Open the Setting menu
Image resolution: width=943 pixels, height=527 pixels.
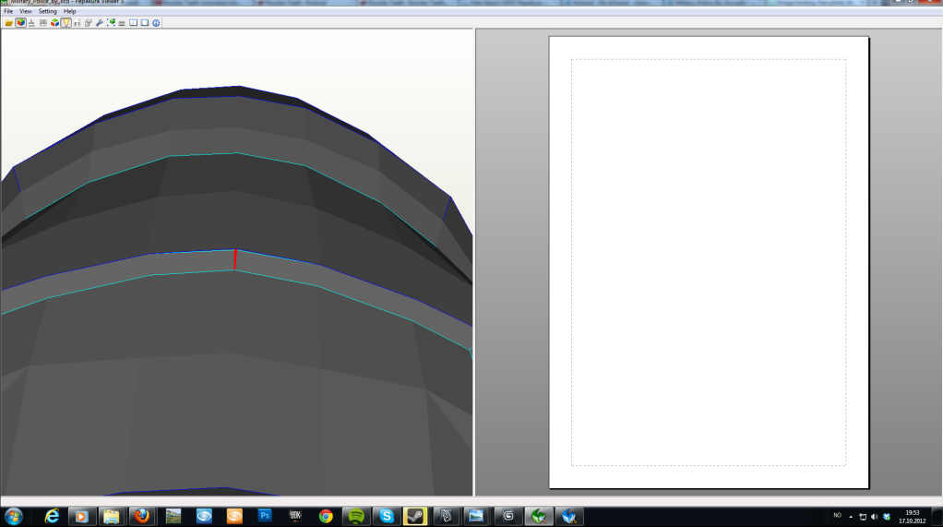tap(47, 11)
